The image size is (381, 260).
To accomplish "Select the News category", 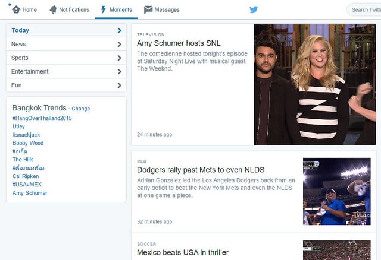I will (x=66, y=44).
